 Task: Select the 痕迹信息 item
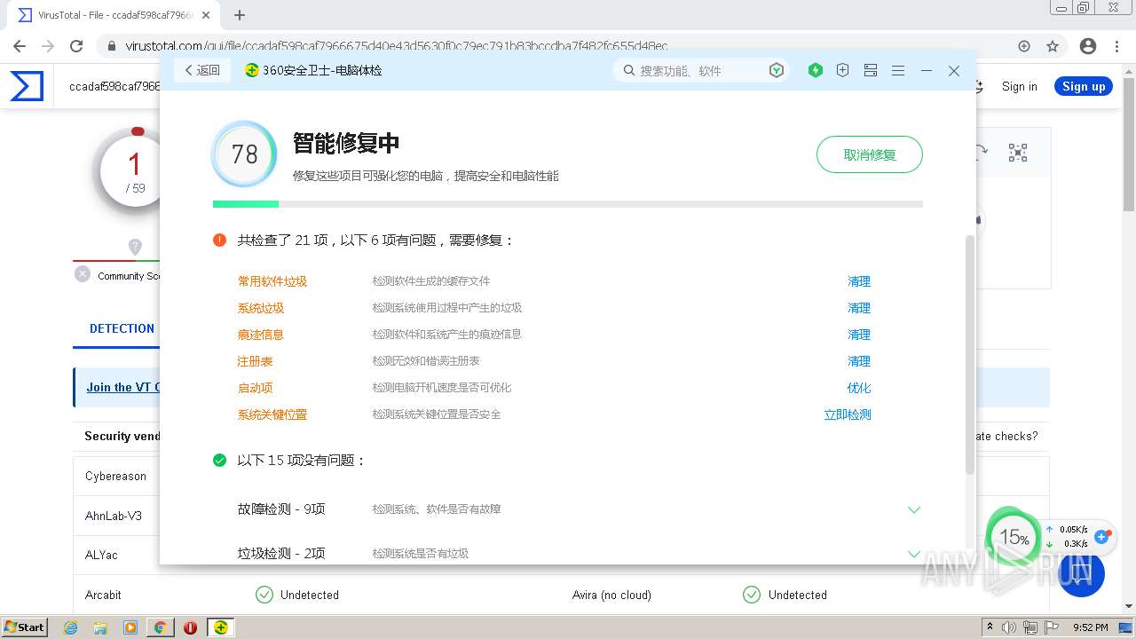coord(261,335)
